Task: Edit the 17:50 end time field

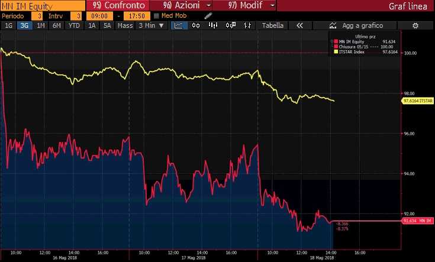Action: coord(137,16)
